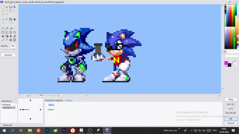Select the transparent color swatch

click(235, 63)
